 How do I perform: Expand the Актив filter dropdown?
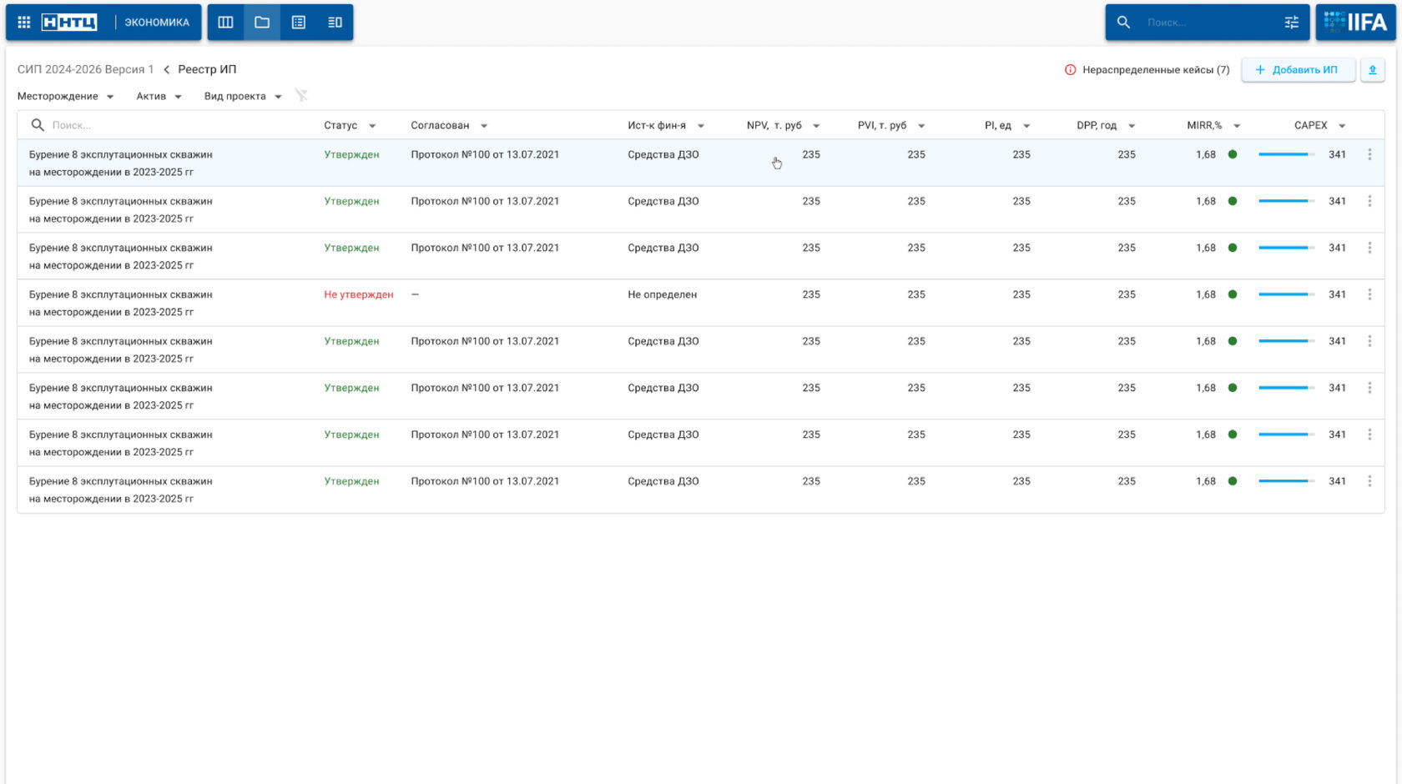[x=159, y=96]
